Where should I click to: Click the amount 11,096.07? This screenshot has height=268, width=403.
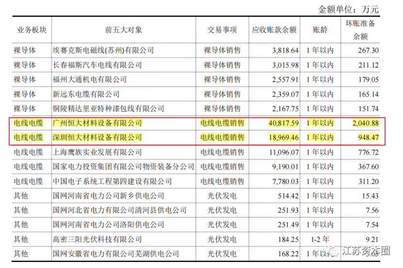[x=284, y=152]
